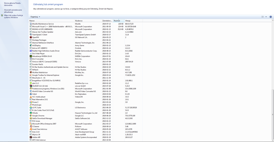Select K-Lite Codec Pack 5.0.5 (Full)
The image size is (274, 142).
85,110
